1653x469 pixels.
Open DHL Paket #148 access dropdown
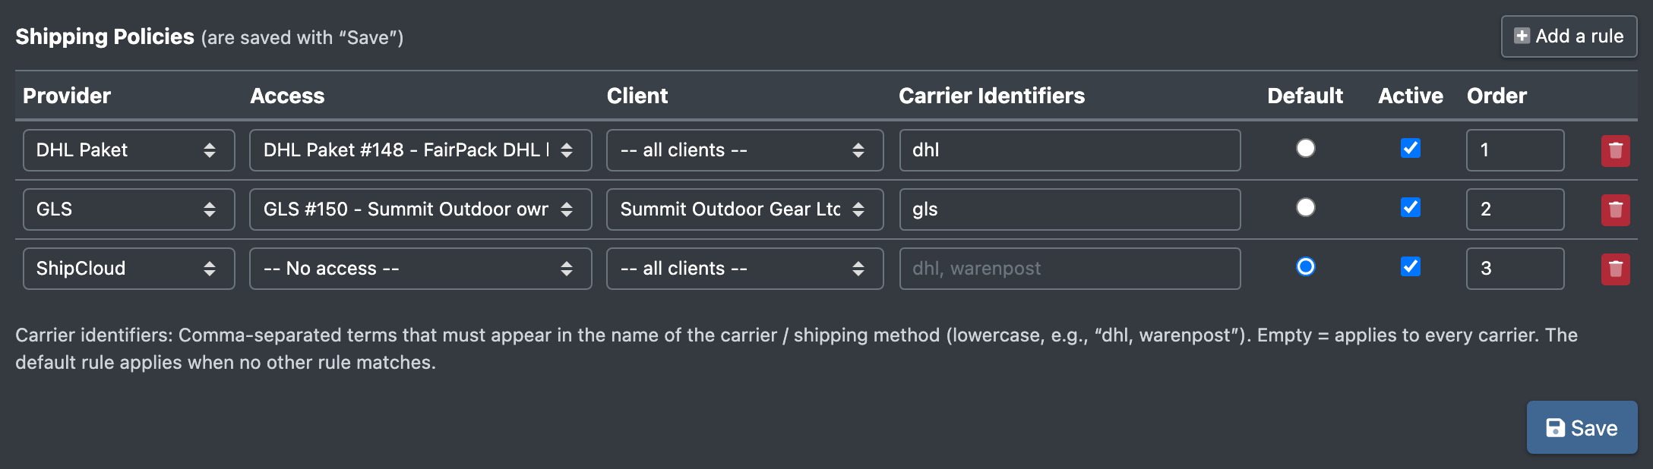tap(420, 150)
